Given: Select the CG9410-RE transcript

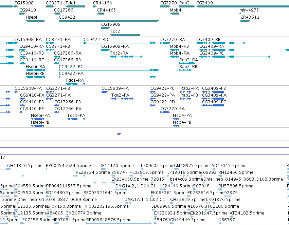Looking at the screenshot, I should (22, 63).
